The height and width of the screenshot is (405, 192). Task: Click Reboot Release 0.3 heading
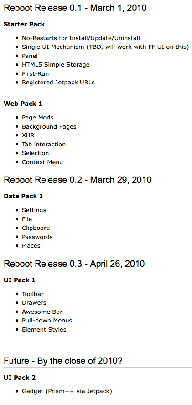click(74, 264)
